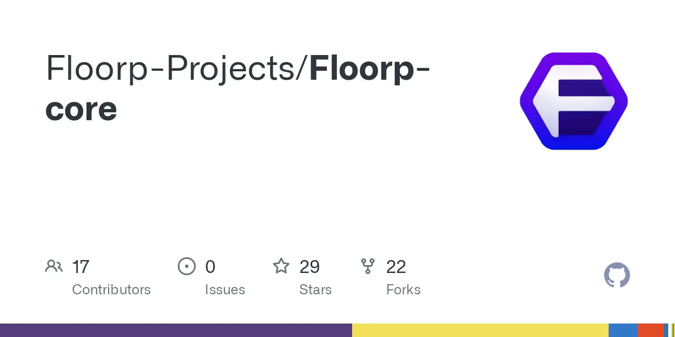The height and width of the screenshot is (337, 675).
Task: Click the forks count 22
Action: [x=396, y=267]
